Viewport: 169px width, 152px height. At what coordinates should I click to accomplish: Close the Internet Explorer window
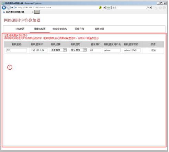click(x=165, y=3)
